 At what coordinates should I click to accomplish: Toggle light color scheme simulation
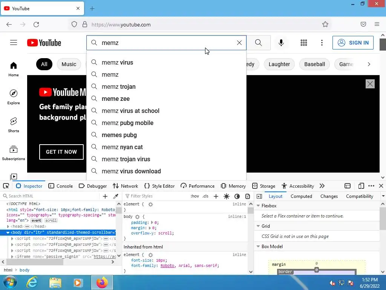tap(227, 196)
